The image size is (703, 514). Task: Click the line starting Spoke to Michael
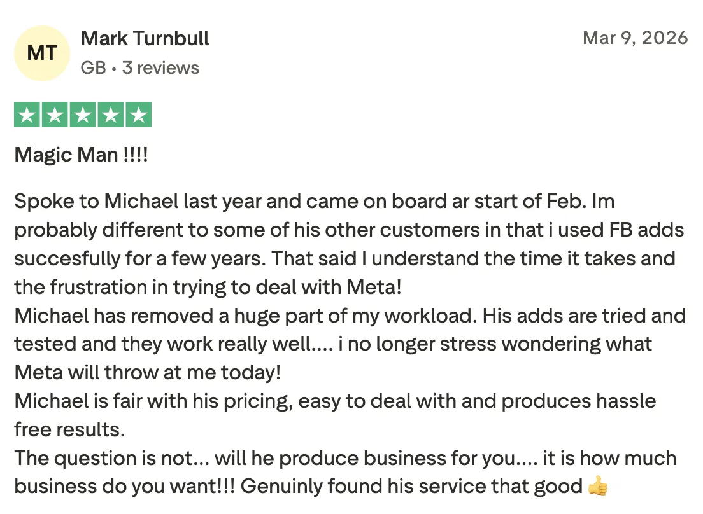click(315, 202)
